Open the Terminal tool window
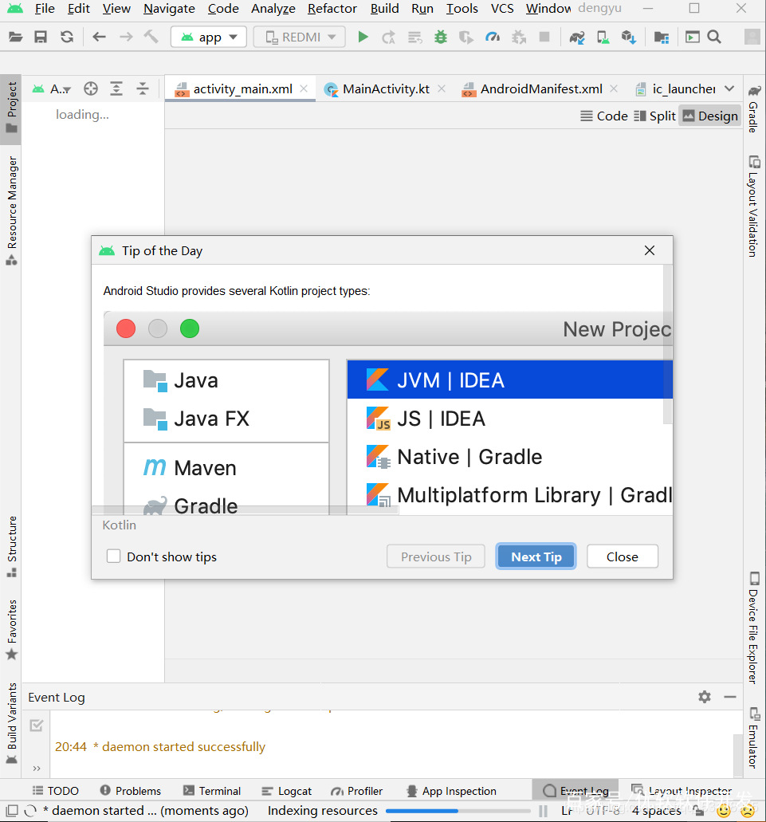Viewport: 766px width, 822px height. 212,791
